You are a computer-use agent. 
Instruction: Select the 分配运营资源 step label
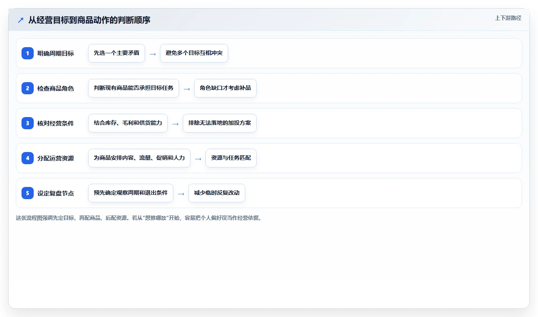pos(56,158)
